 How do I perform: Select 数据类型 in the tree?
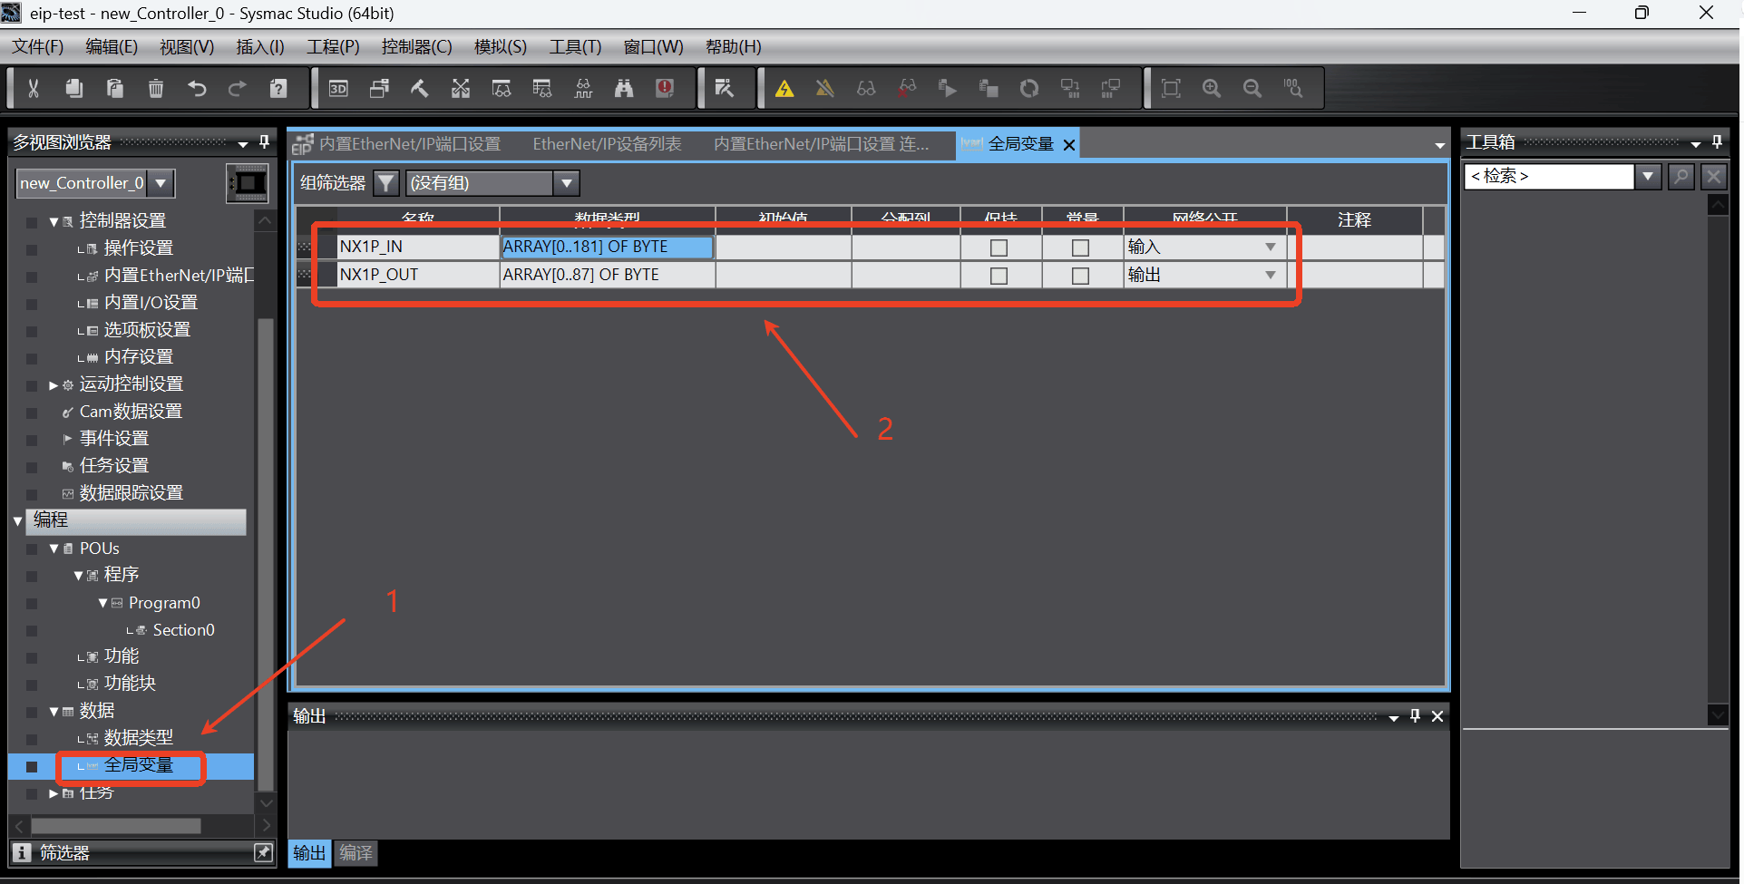point(138,738)
